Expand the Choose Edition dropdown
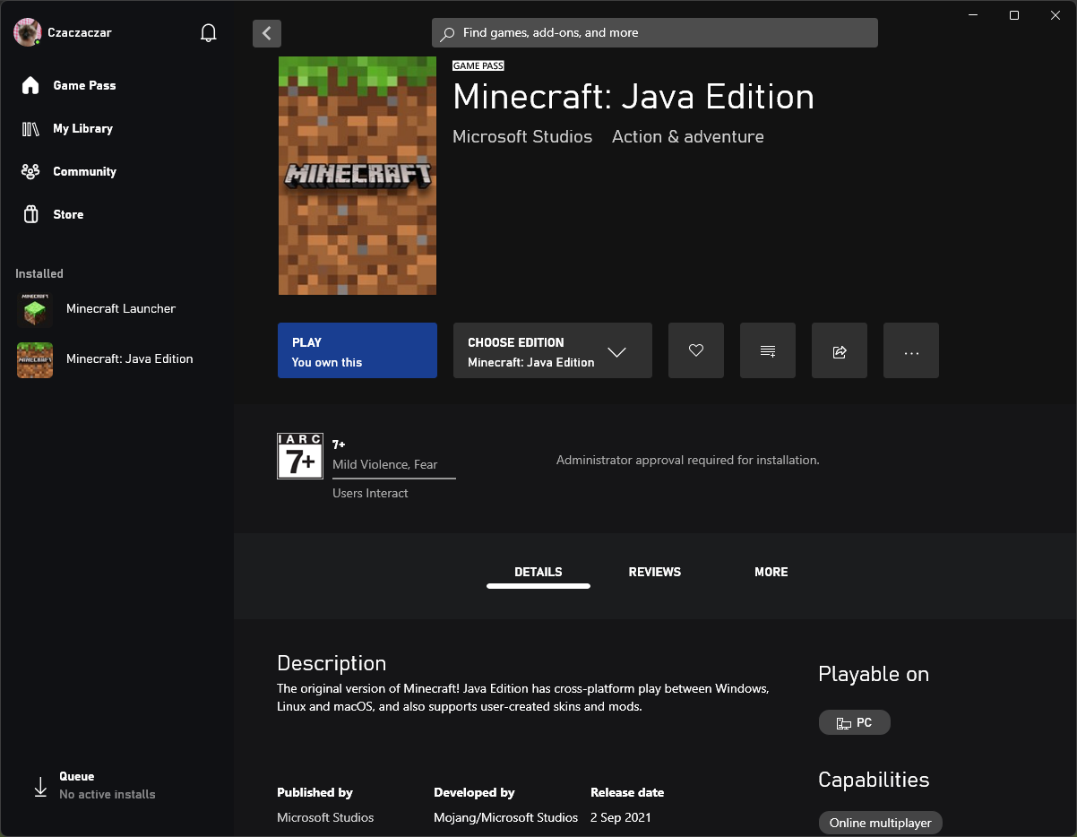This screenshot has height=837, width=1077. 552,350
